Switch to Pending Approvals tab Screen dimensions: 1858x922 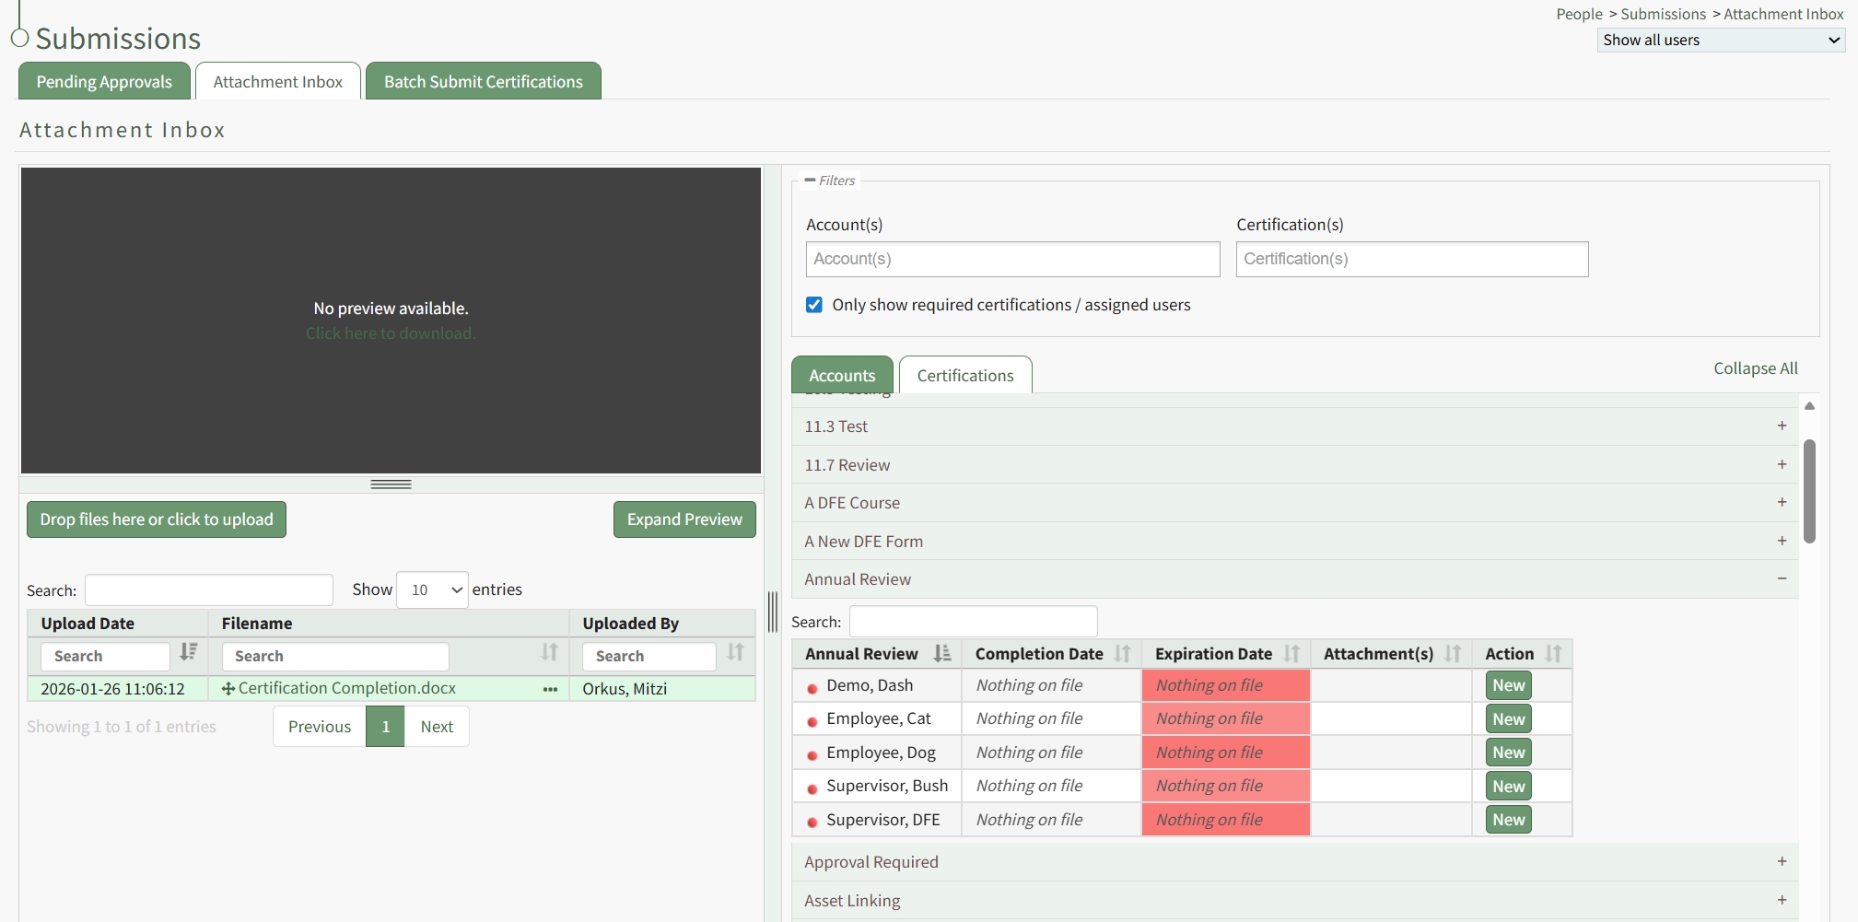click(104, 82)
